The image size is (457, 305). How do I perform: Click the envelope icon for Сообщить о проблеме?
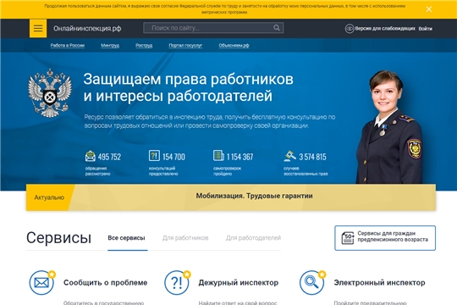point(41,282)
